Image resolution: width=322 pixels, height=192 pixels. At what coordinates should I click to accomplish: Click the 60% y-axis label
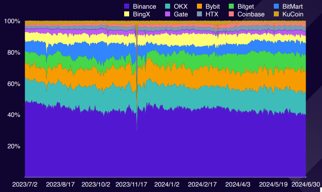pos(14,84)
